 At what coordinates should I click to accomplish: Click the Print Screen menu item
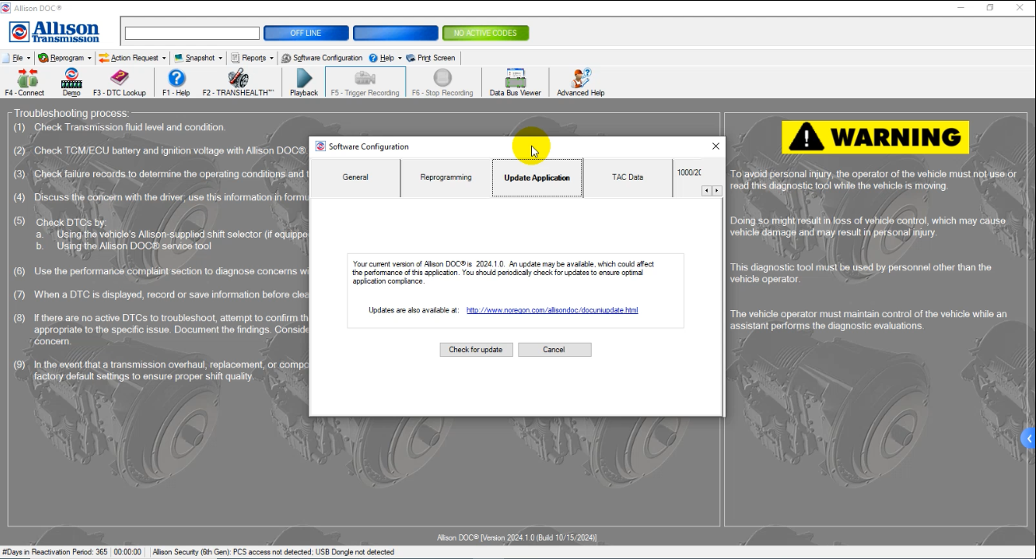point(430,58)
